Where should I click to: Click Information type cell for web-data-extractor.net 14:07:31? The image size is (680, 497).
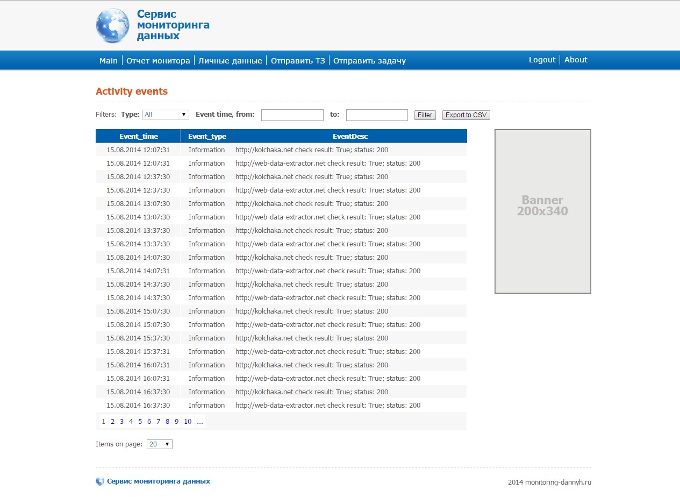pyautogui.click(x=207, y=271)
